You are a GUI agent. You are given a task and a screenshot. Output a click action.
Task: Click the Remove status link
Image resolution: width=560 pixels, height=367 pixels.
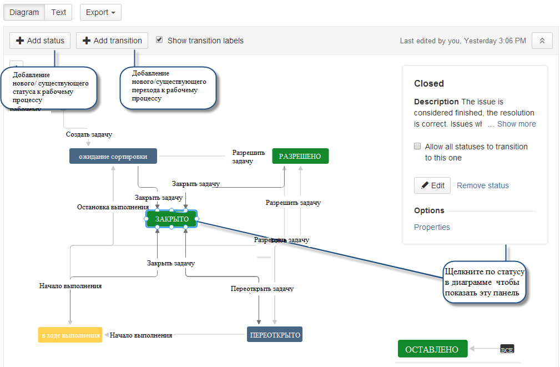click(x=482, y=185)
